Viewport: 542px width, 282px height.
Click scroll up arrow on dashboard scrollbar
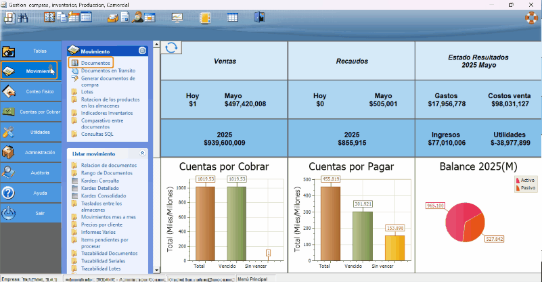156,45
